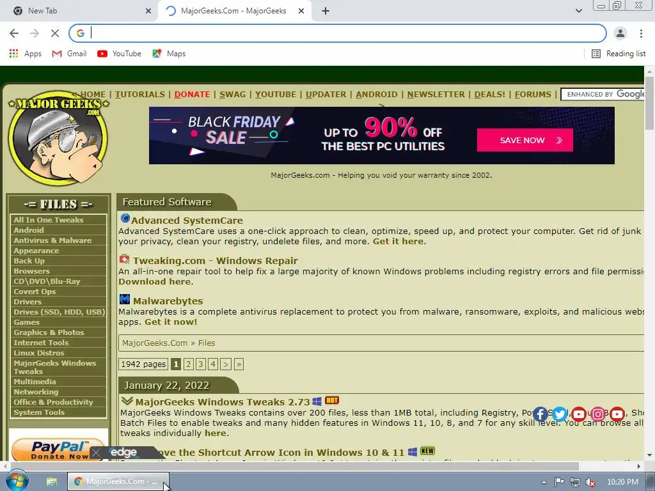Open the TUTORIALS menu link
Image resolution: width=655 pixels, height=491 pixels.
pos(140,95)
